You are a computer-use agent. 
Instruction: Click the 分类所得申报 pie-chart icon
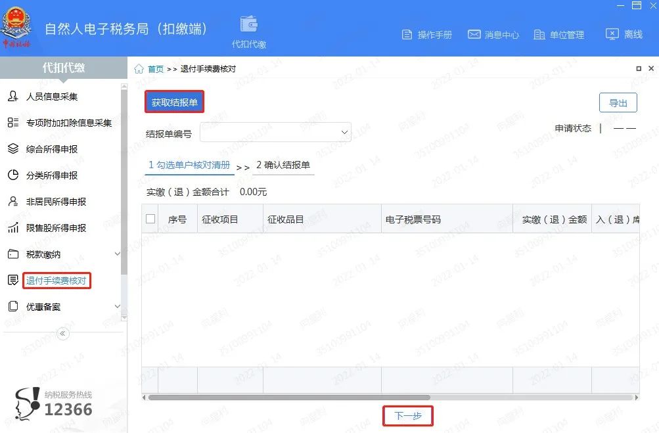pos(14,175)
